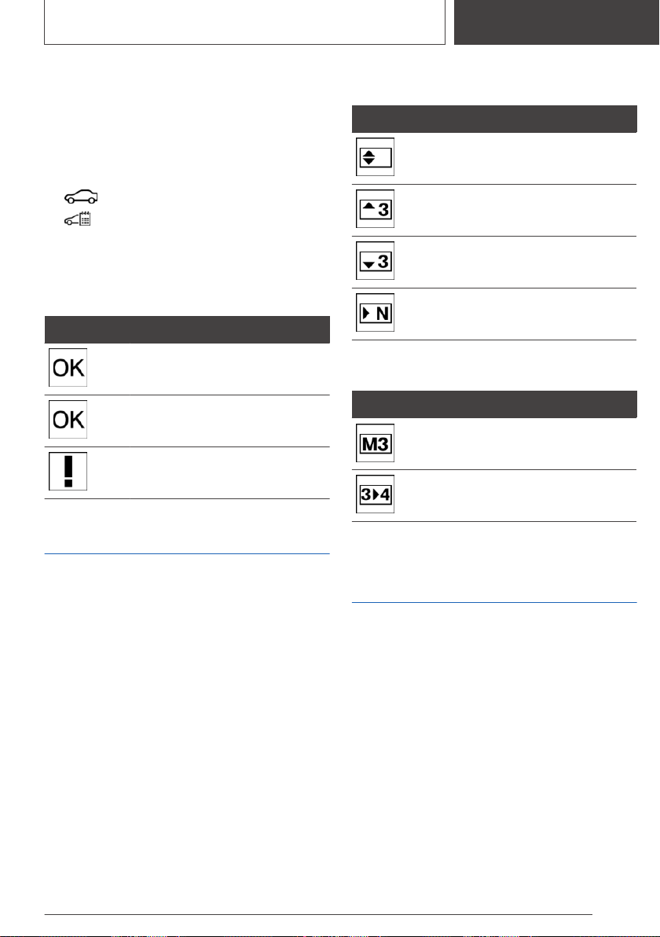Click the footer line at page bottom
This screenshot has height=937, width=660.
[x=318, y=914]
